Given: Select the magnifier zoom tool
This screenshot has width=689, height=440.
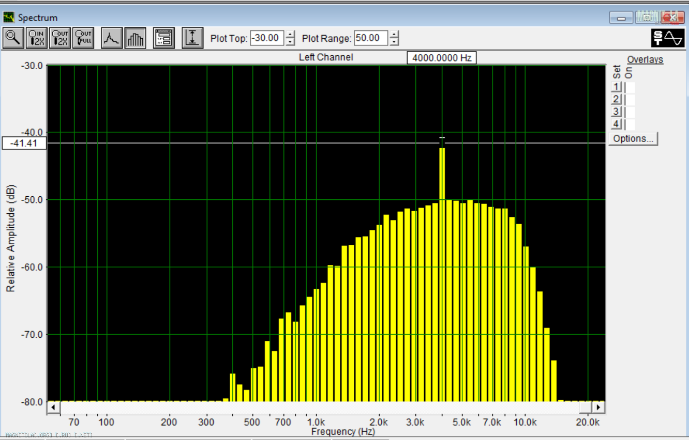Looking at the screenshot, I should coord(13,38).
